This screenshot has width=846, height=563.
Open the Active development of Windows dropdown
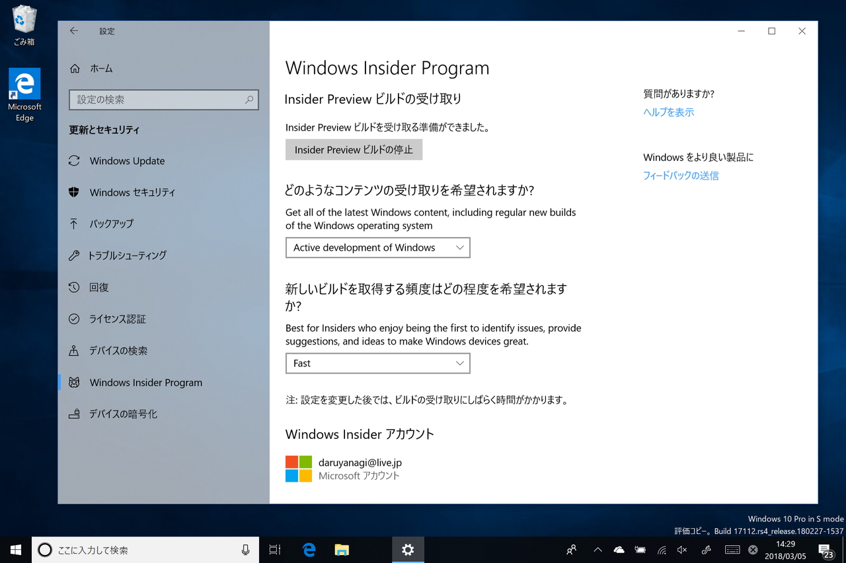tap(377, 248)
